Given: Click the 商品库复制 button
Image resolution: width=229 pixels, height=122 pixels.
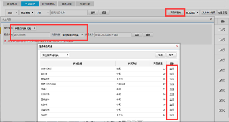Looking at the screenshot, I should coord(176,13).
